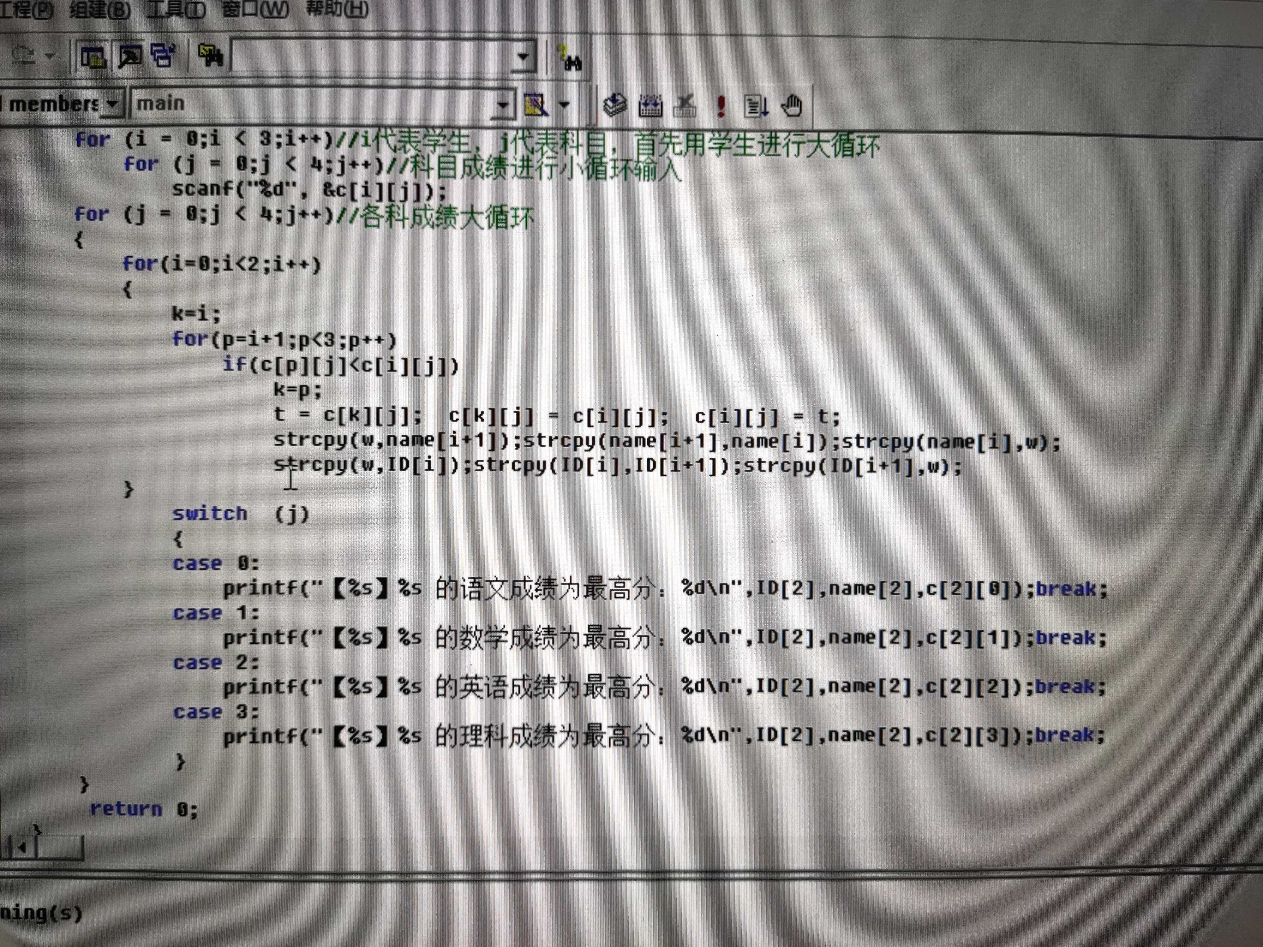Toggle the Workspace window icon
Image resolution: width=1263 pixels, height=947 pixels.
(93, 57)
